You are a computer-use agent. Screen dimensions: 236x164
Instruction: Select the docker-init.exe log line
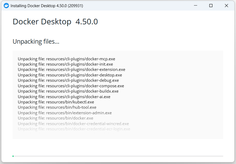(66, 64)
